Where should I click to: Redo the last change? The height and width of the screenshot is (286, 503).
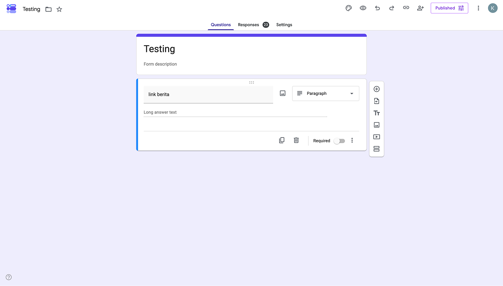(391, 8)
